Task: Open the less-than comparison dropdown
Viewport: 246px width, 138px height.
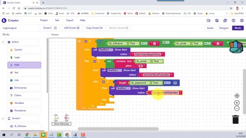Action: point(167,83)
